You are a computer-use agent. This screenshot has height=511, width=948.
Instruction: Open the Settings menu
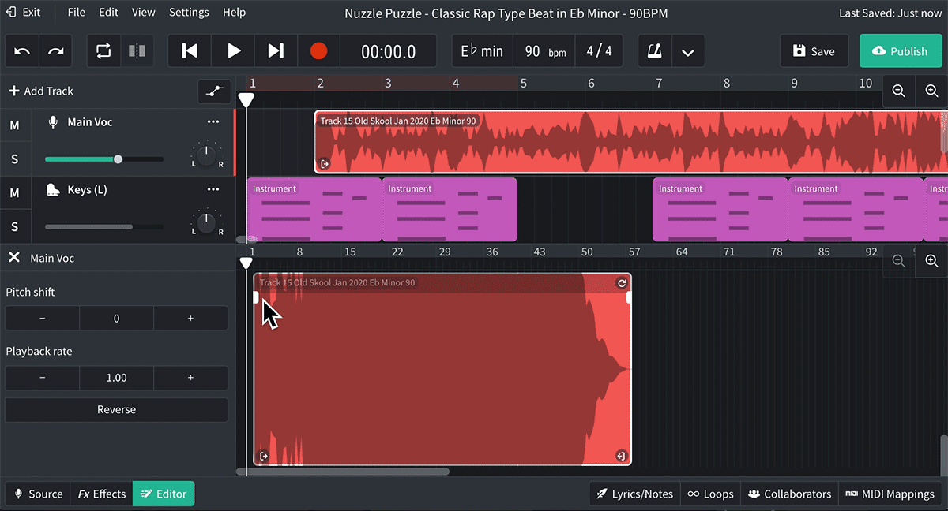pos(189,12)
